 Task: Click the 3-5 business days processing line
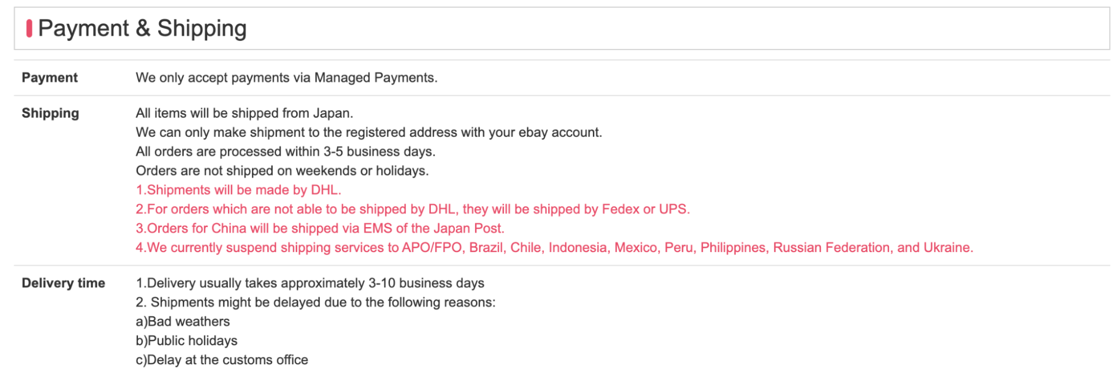coord(286,152)
